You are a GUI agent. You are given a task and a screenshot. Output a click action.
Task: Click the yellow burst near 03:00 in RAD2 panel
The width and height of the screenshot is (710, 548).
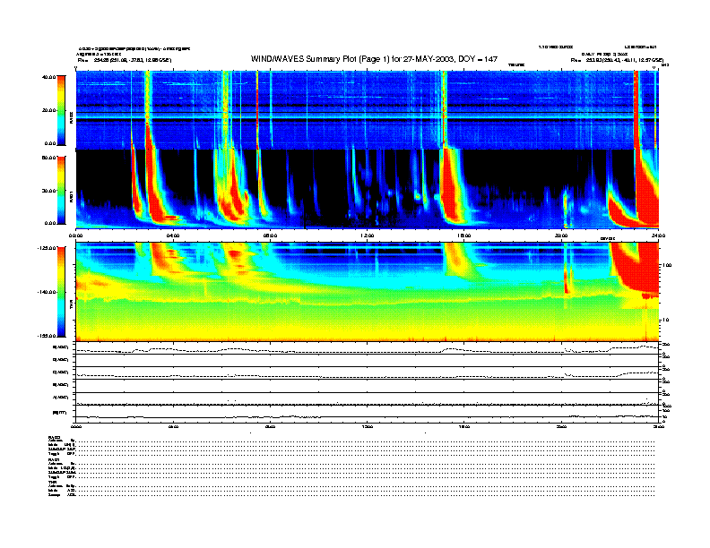point(148,109)
